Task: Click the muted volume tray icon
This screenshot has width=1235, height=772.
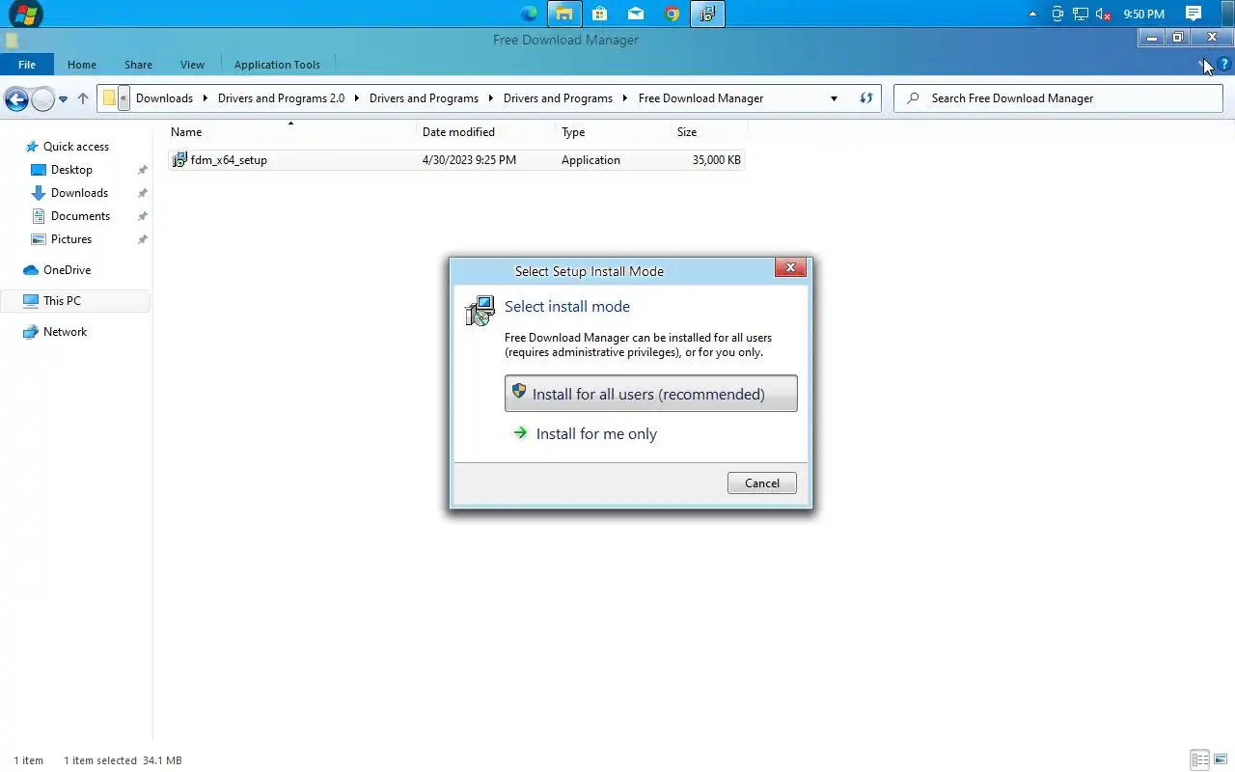Action: 1105,14
